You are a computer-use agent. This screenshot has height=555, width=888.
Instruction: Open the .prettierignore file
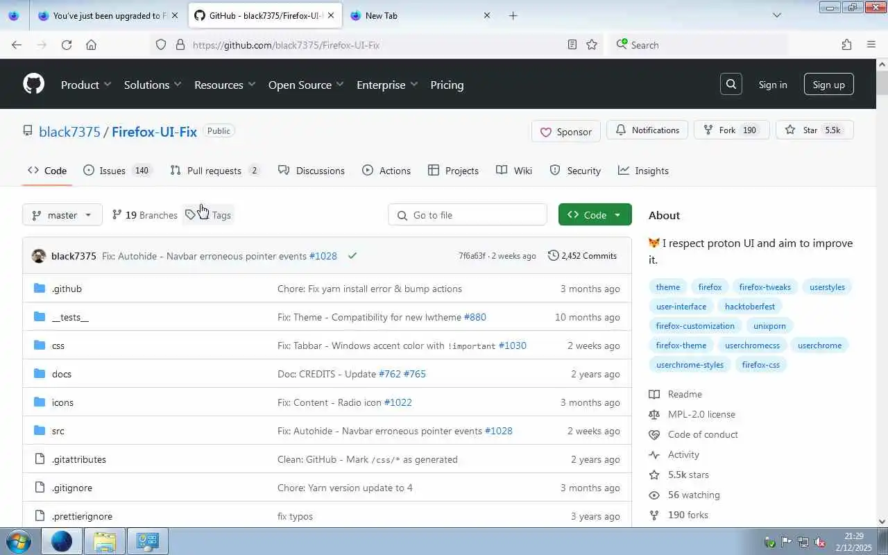82,516
